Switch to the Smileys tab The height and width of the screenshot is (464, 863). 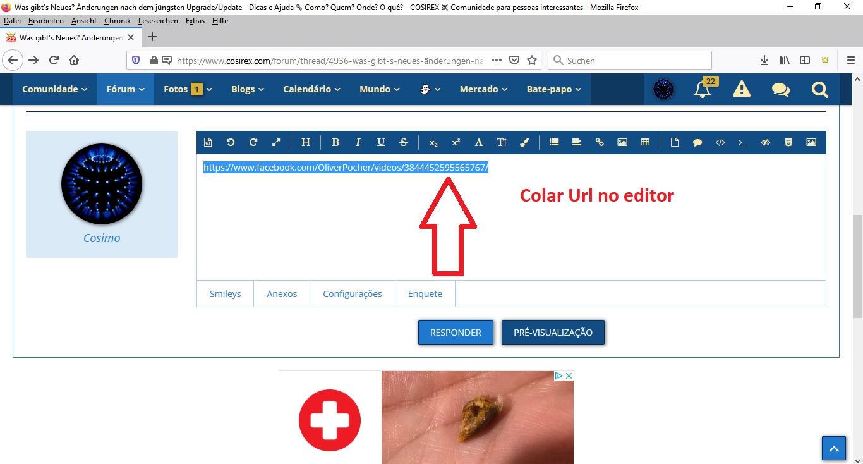(x=225, y=294)
